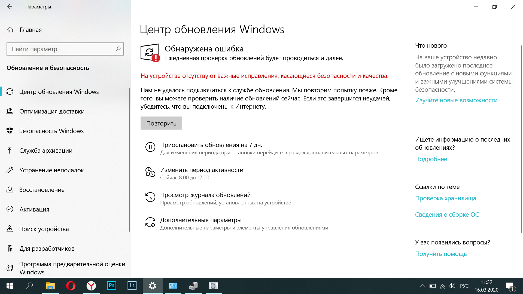Click the Для разработчиков sidebar icon

[x=10, y=248]
